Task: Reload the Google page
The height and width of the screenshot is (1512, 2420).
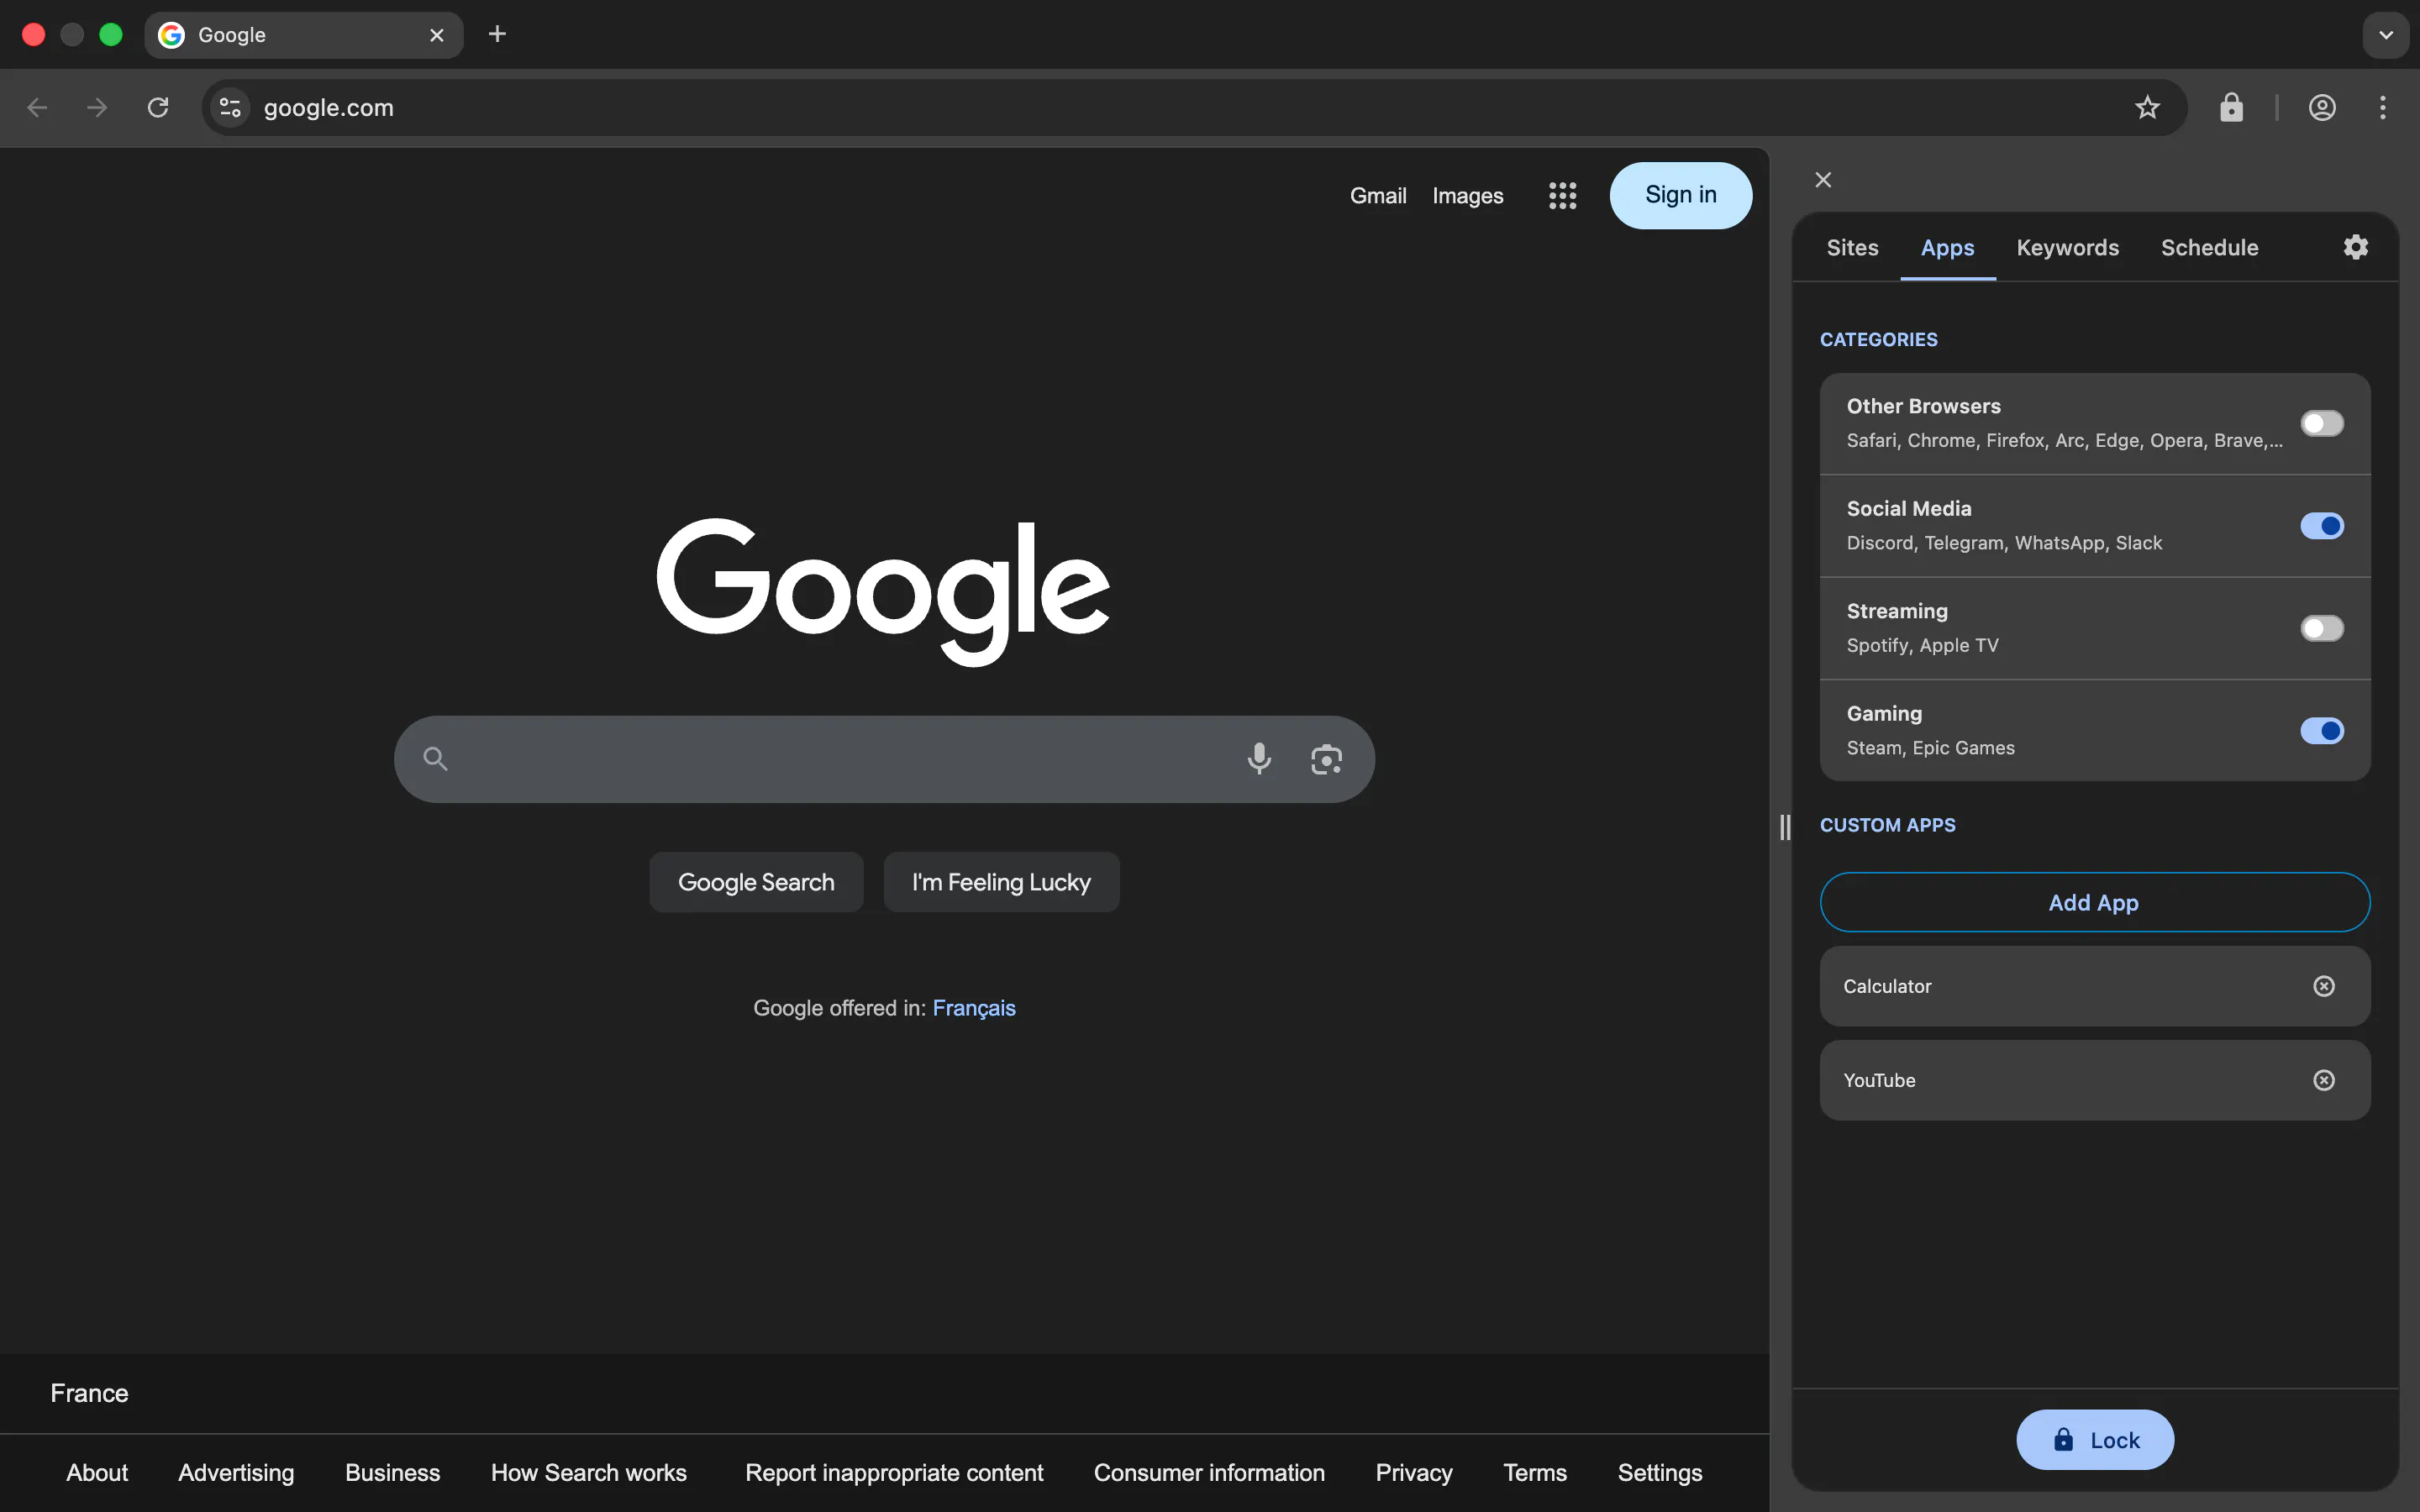Action: coord(158,108)
